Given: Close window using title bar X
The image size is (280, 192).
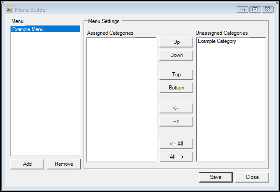Looking at the screenshot, I should [x=268, y=9].
